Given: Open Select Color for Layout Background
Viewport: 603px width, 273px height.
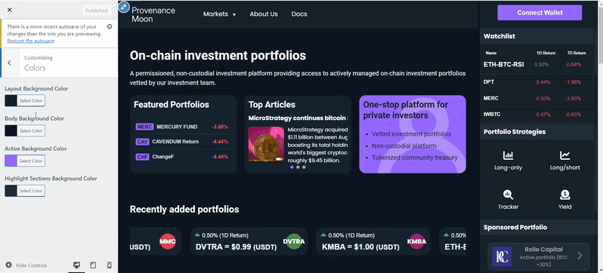Looking at the screenshot, I should (31, 101).
